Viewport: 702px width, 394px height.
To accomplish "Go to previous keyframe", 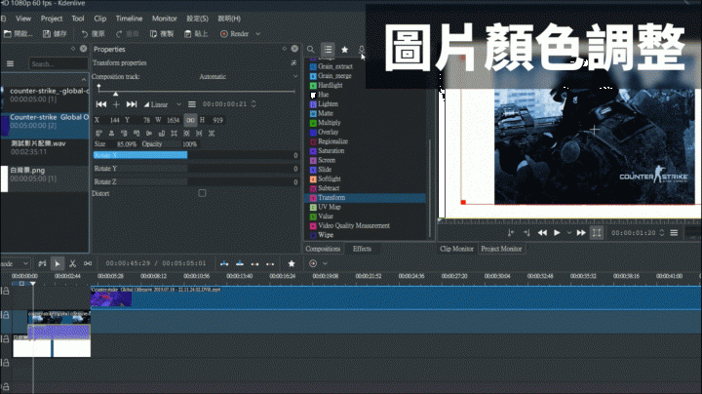I will pos(101,104).
